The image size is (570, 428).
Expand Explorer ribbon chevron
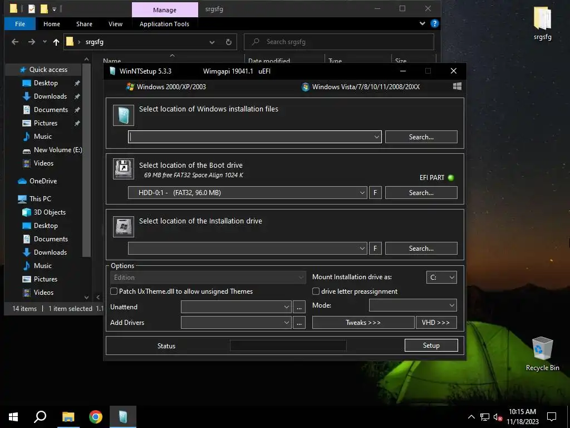coord(422,23)
